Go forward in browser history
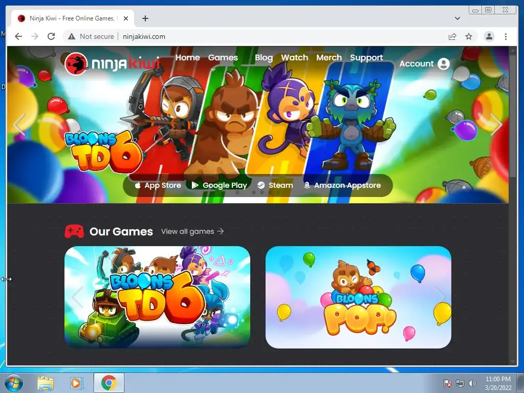Screen dimensions: 524x393 pyautogui.click(x=35, y=36)
